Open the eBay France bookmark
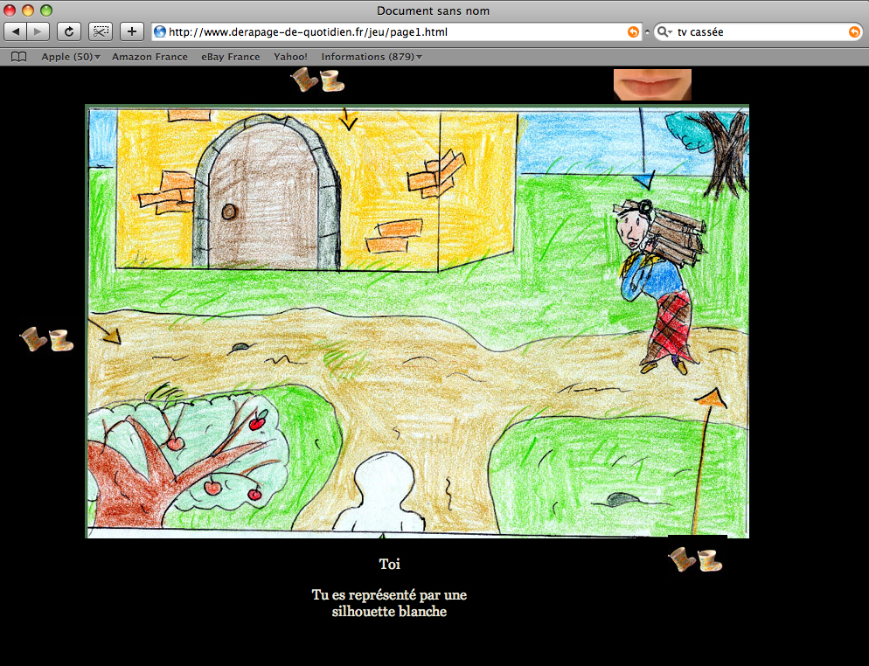This screenshot has width=869, height=666. 230,57
